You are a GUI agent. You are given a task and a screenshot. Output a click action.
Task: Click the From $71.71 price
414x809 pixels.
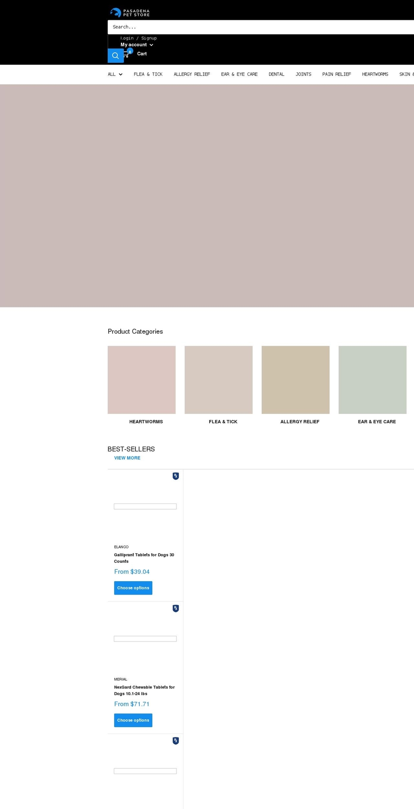132,704
